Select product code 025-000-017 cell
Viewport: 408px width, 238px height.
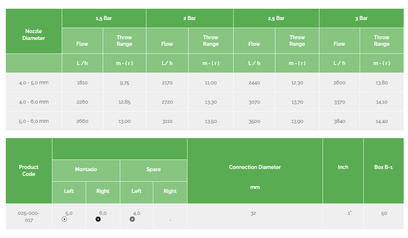pos(29,217)
